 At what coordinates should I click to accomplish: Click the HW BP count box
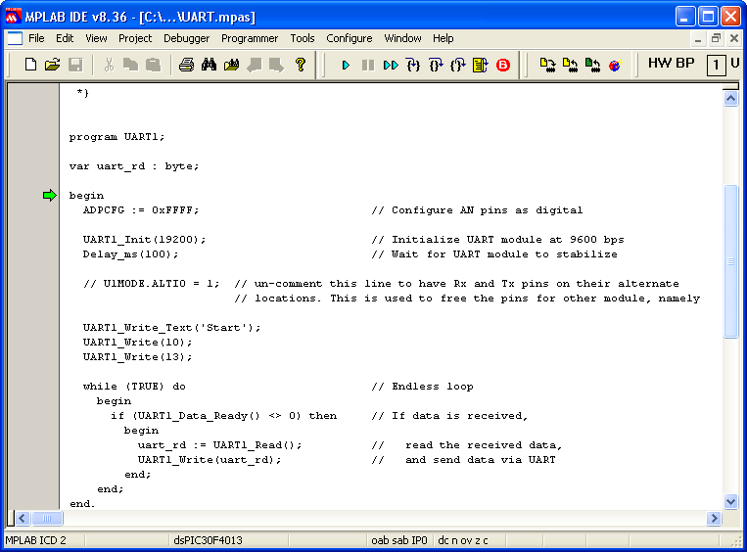[x=716, y=65]
